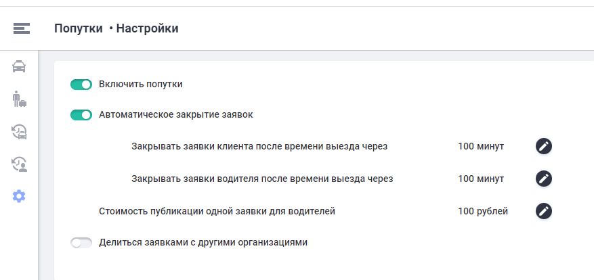Image resolution: width=594 pixels, height=280 pixels.
Task: Edit client request closing time
Action: pos(544,146)
